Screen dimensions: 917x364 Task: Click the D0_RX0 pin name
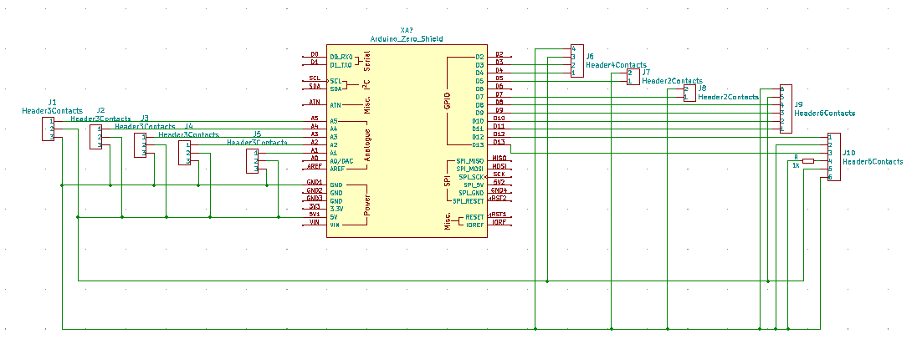click(x=342, y=57)
